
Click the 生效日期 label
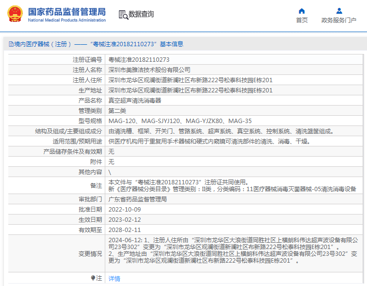coord(90,220)
